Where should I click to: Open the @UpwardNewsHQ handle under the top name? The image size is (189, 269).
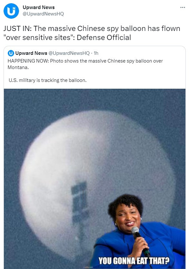click(x=43, y=14)
